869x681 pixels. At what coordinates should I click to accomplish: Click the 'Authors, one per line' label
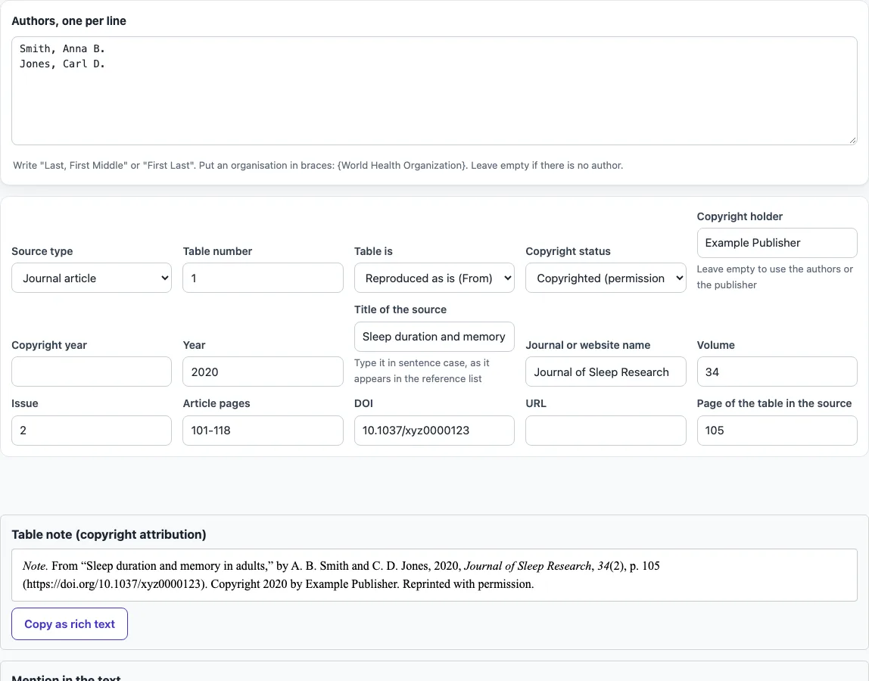point(69,21)
